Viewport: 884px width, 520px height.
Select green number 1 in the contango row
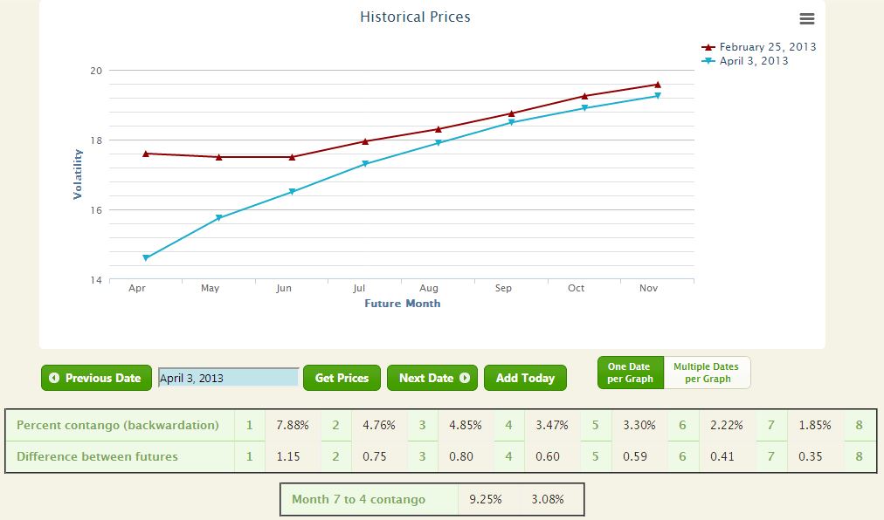click(249, 425)
